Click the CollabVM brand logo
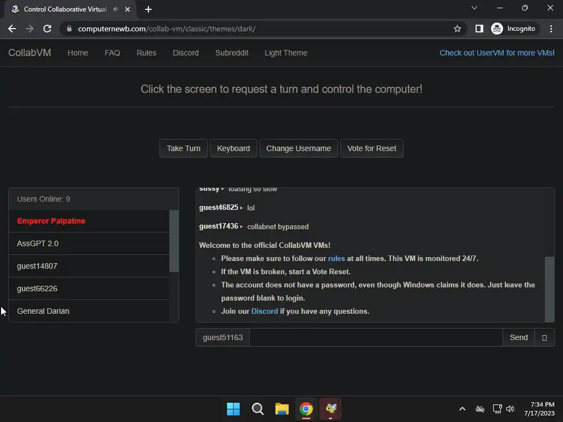Image resolution: width=563 pixels, height=422 pixels. coord(30,53)
